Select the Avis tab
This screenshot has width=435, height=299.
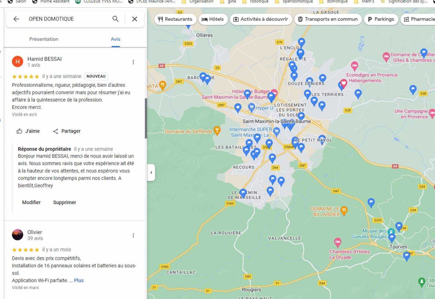(116, 39)
